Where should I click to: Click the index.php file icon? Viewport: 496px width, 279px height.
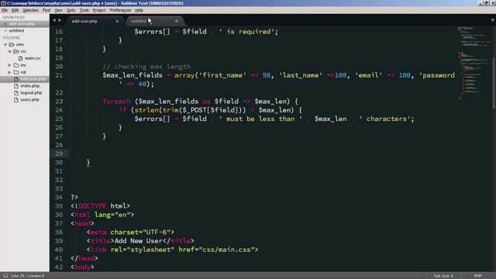(x=16, y=86)
